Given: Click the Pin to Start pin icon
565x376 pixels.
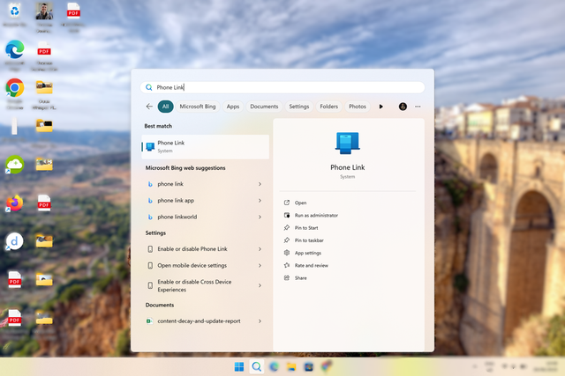Looking at the screenshot, I should (287, 227).
